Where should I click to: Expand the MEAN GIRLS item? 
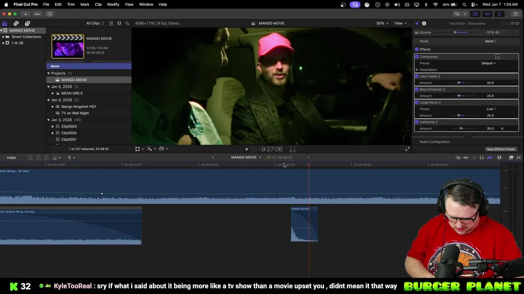(53, 93)
